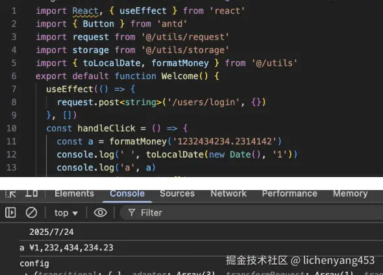This screenshot has height=275, width=383.
Task: Click the config log entry
Action: (x=34, y=263)
